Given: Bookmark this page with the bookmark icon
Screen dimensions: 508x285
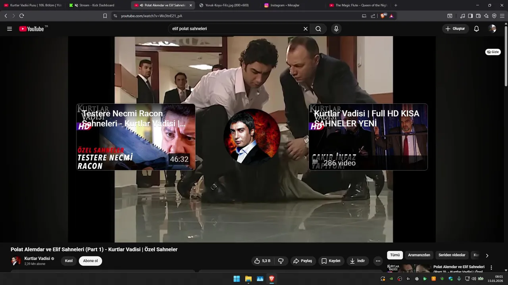Looking at the screenshot, I should coord(105,16).
